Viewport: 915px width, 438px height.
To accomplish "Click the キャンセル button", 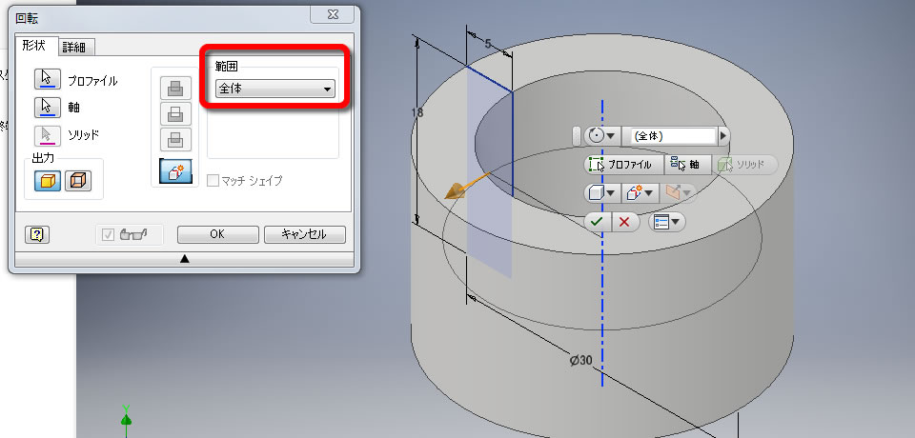I will [x=305, y=234].
